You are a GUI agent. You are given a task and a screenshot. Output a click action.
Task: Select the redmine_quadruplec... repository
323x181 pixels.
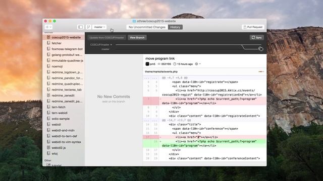pyautogui.click(x=64, y=84)
